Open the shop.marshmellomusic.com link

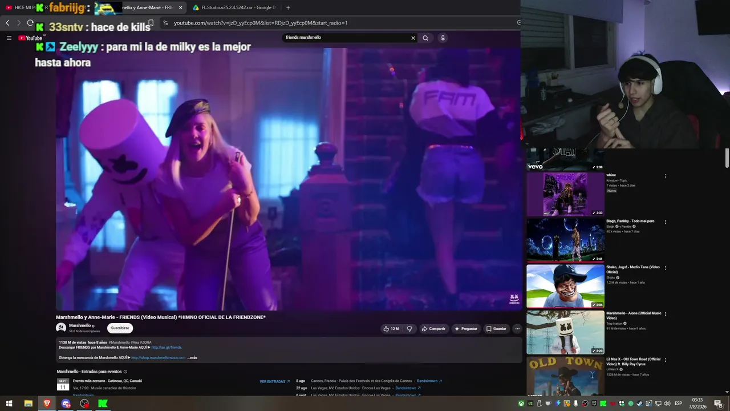[159, 358]
